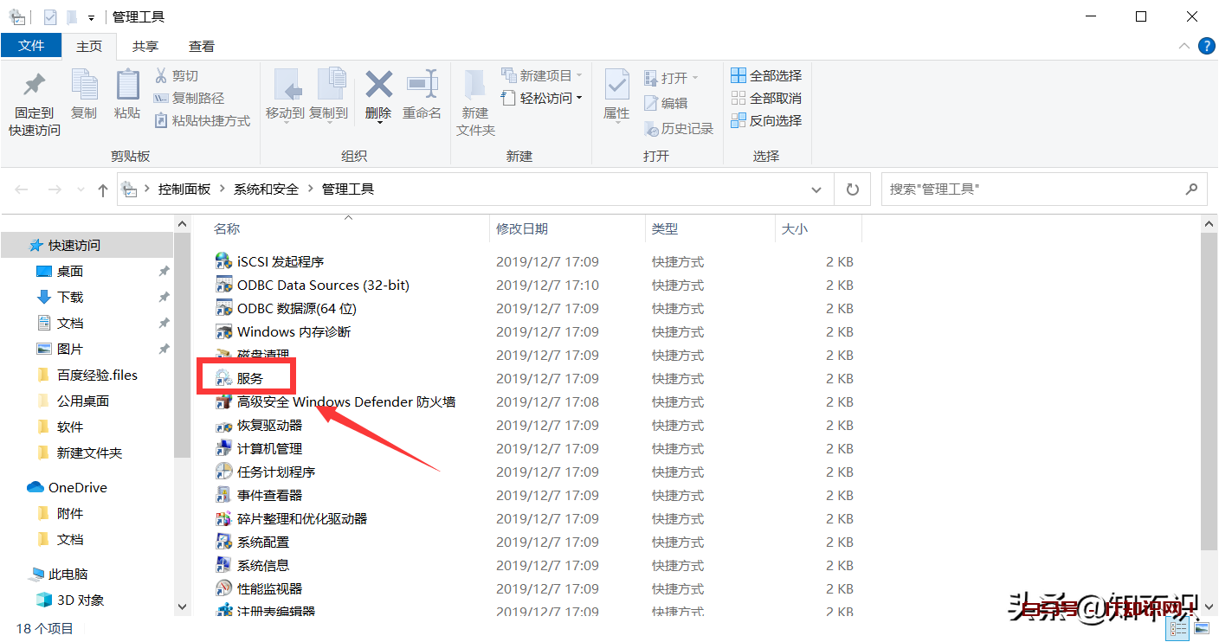1219x642 pixels.
Task: Switch to details view in status bar
Action: 1178,629
